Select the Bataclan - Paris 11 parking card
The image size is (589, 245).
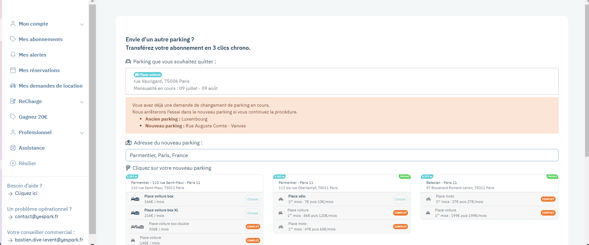[x=489, y=185]
